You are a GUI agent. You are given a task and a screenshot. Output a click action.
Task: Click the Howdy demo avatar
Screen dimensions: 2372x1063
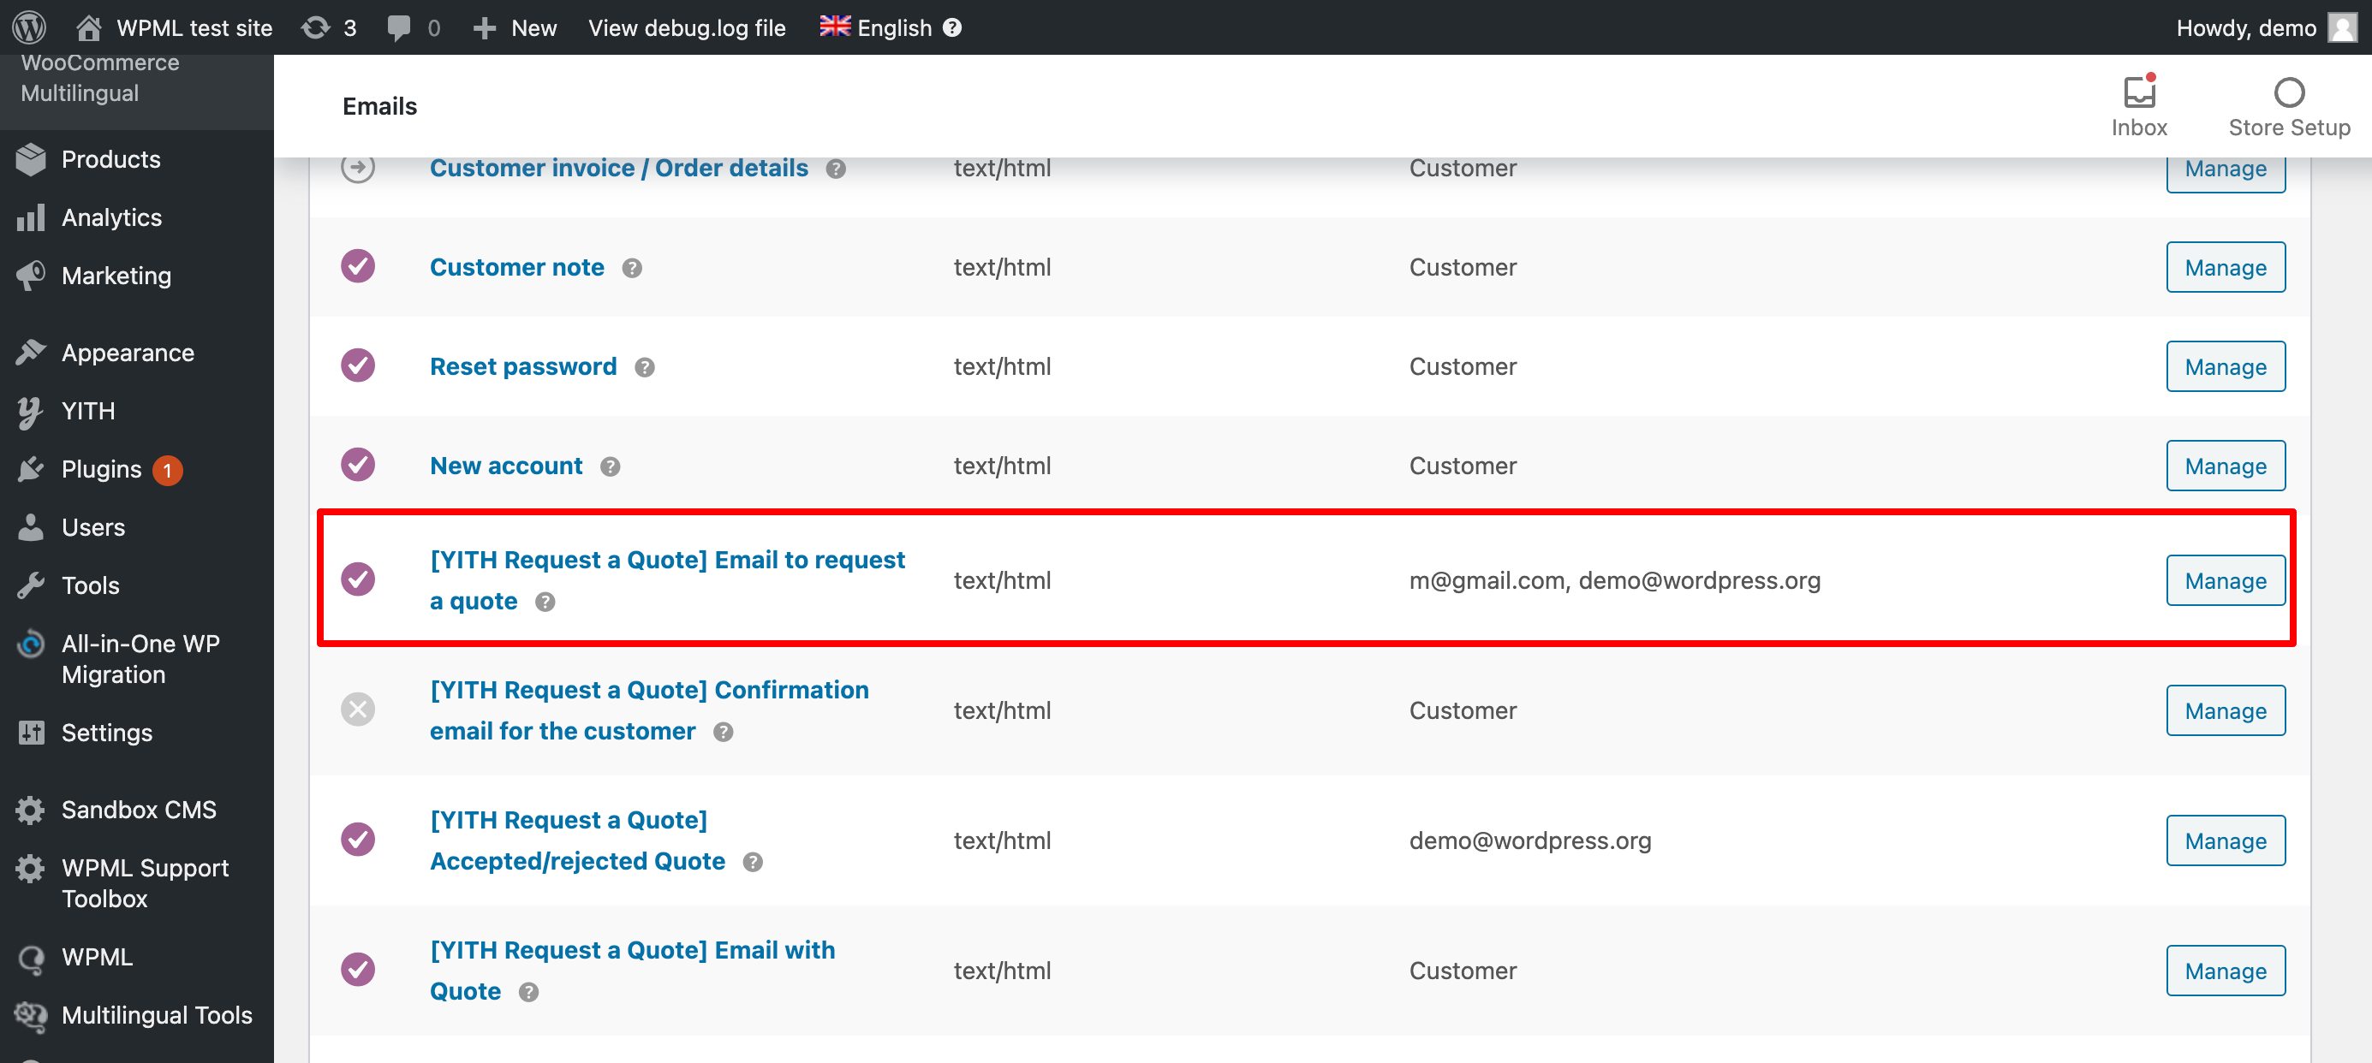[x=2342, y=27]
